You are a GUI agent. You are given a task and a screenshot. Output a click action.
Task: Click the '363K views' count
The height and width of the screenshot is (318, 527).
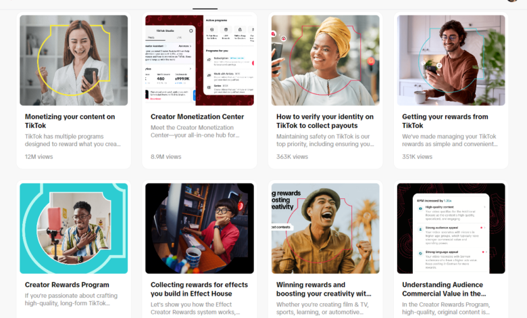pyautogui.click(x=292, y=157)
